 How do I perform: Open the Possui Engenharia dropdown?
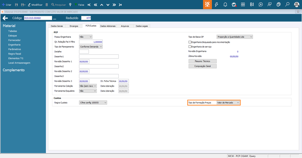[x=86, y=37]
